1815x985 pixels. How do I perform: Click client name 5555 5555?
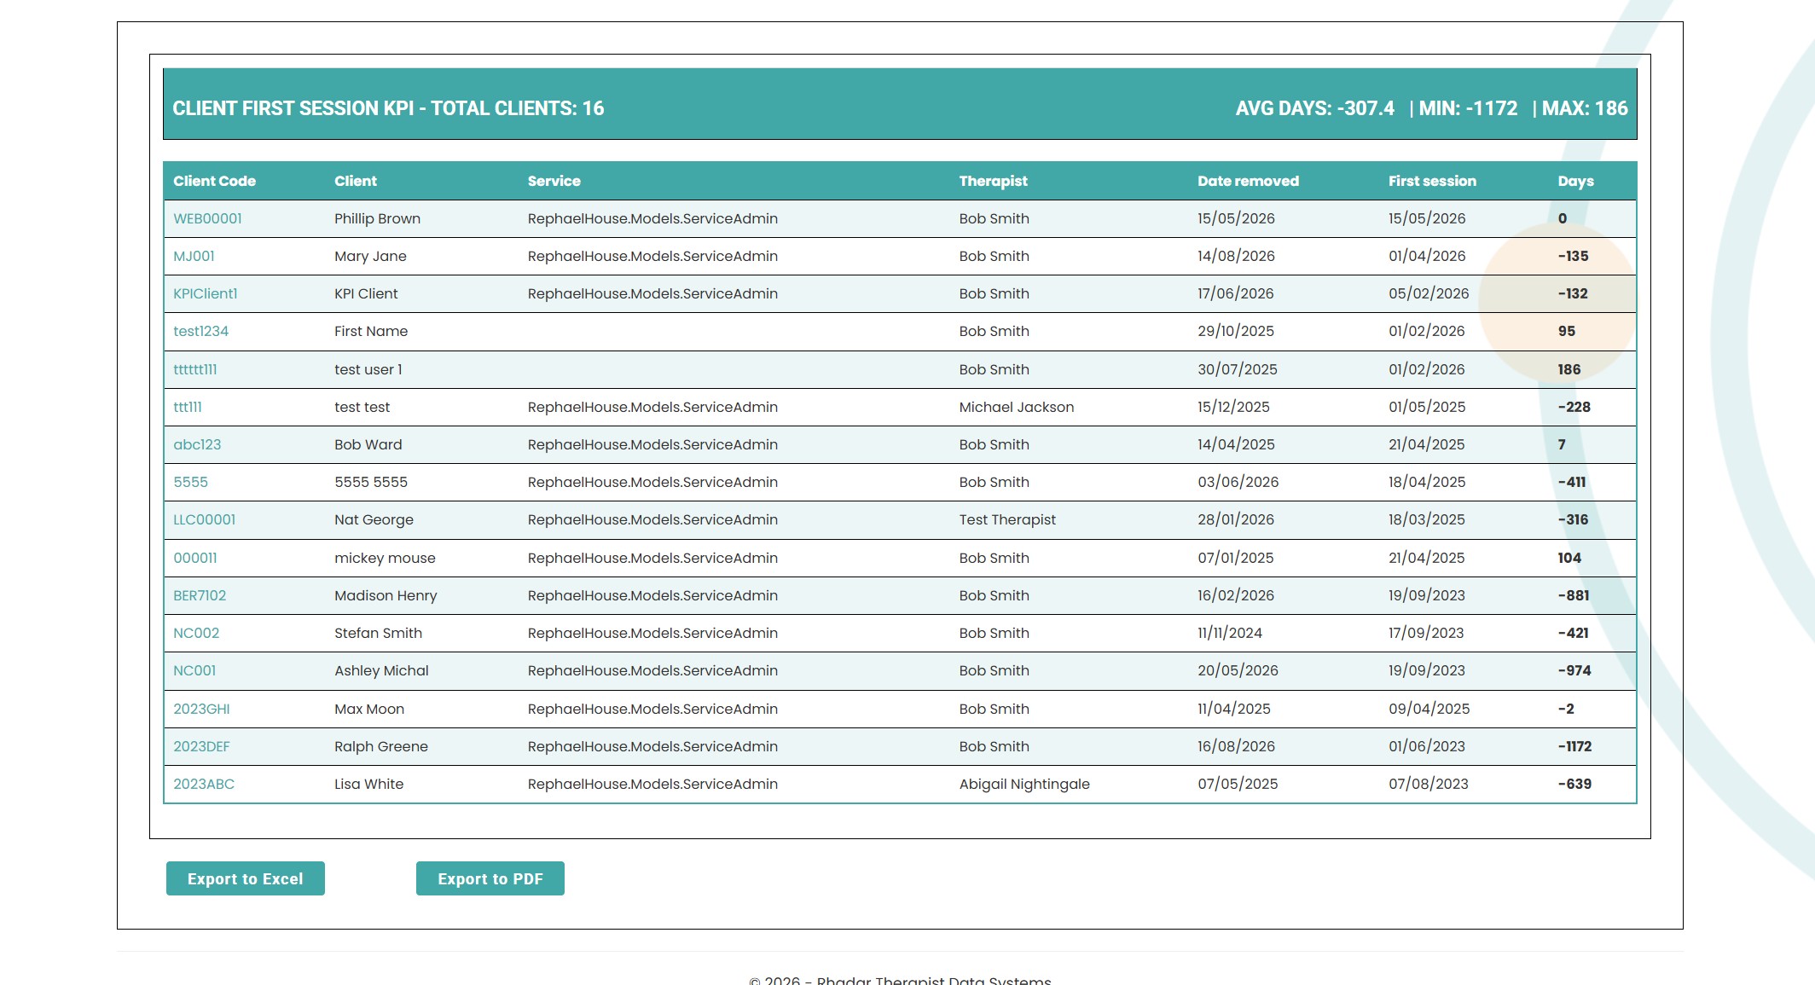pyautogui.click(x=370, y=482)
